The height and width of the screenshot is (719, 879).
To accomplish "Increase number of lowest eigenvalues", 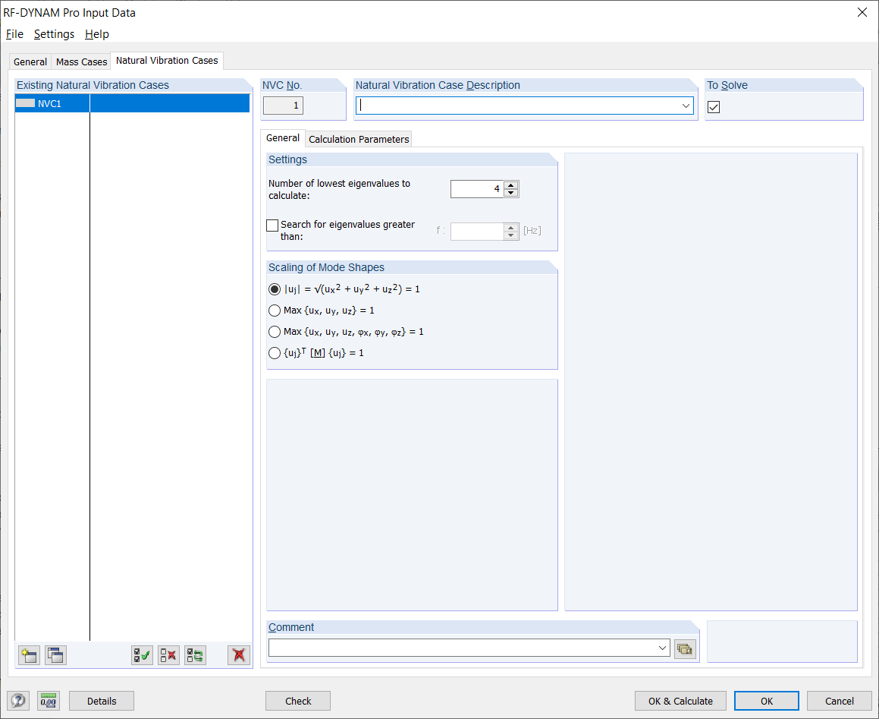I will pyautogui.click(x=510, y=185).
